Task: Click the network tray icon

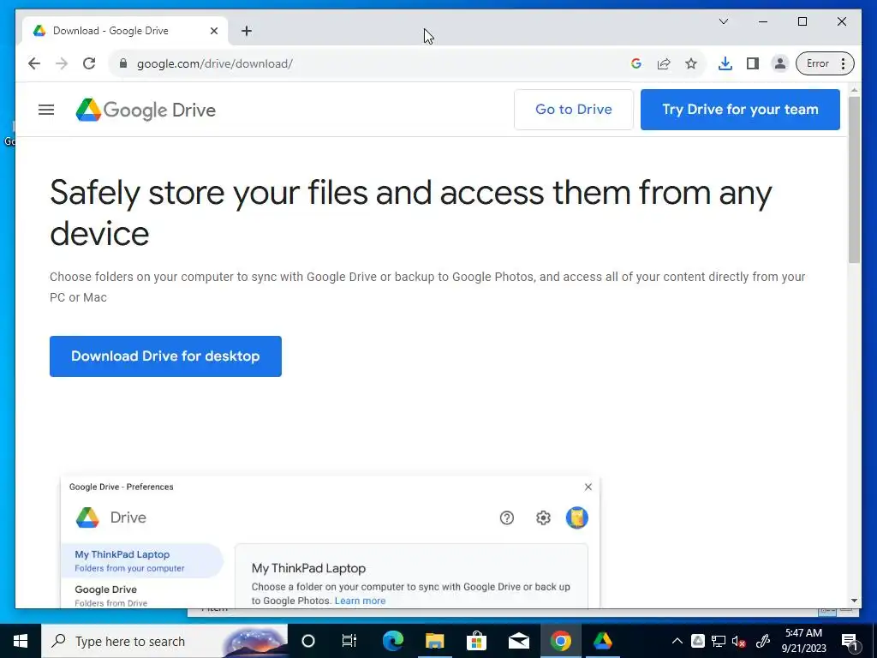Action: coord(719,641)
